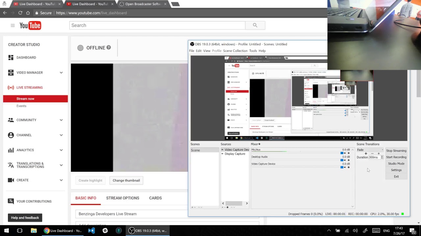421x236 pixels.
Task: Add a new source with Sources plus
Action: click(223, 207)
